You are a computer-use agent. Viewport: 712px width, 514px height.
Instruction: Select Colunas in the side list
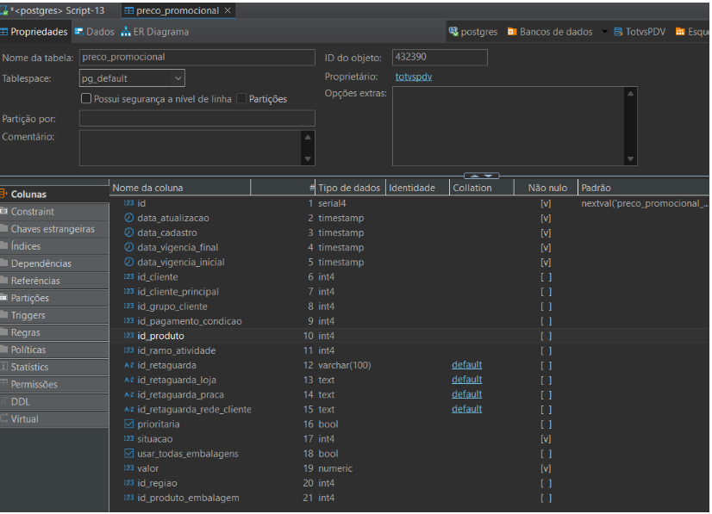[x=54, y=195]
